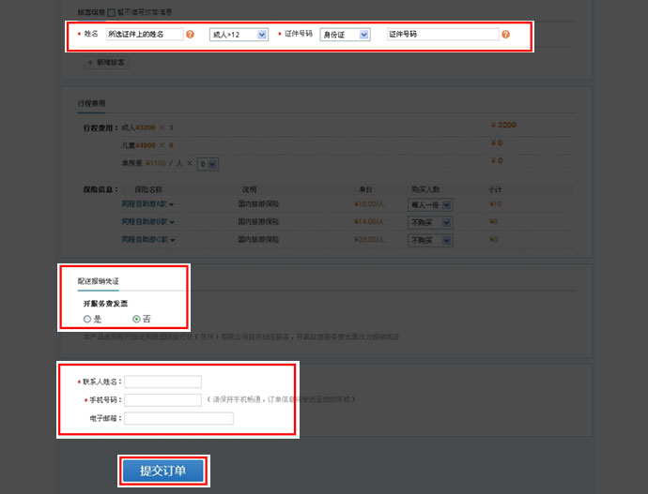The width and height of the screenshot is (648, 494).
Task: Toggle the checkbox at the top of passenger info
Action: pos(112,12)
